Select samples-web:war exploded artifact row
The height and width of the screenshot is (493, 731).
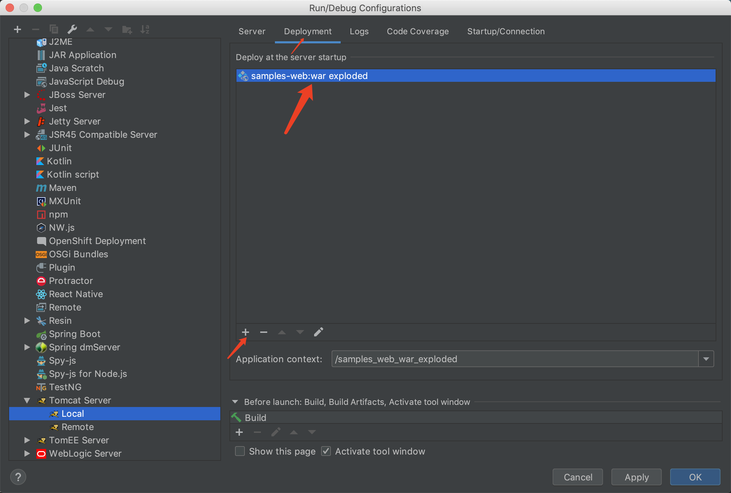pyautogui.click(x=476, y=76)
